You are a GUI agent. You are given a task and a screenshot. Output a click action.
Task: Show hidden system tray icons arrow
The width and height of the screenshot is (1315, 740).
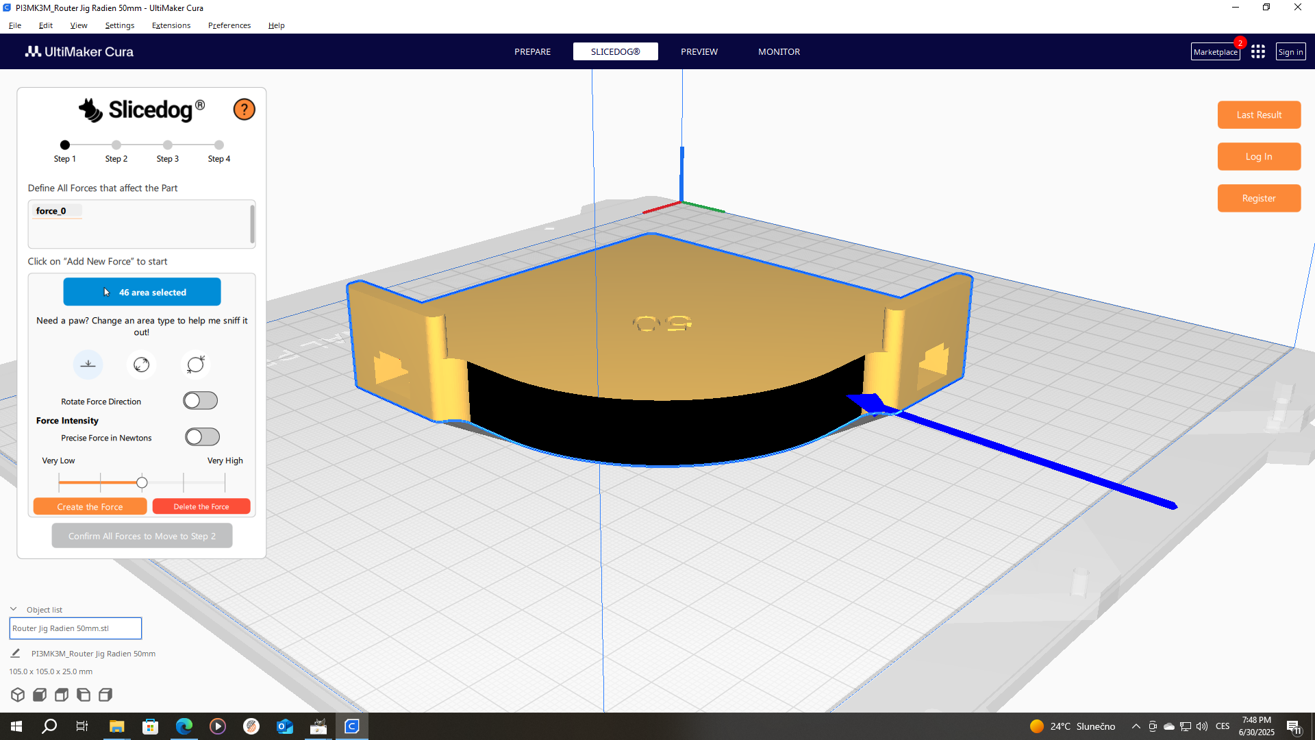tap(1136, 726)
